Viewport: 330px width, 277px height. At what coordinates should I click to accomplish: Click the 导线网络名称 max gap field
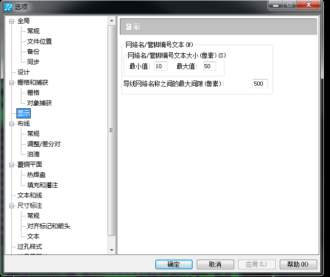click(260, 84)
